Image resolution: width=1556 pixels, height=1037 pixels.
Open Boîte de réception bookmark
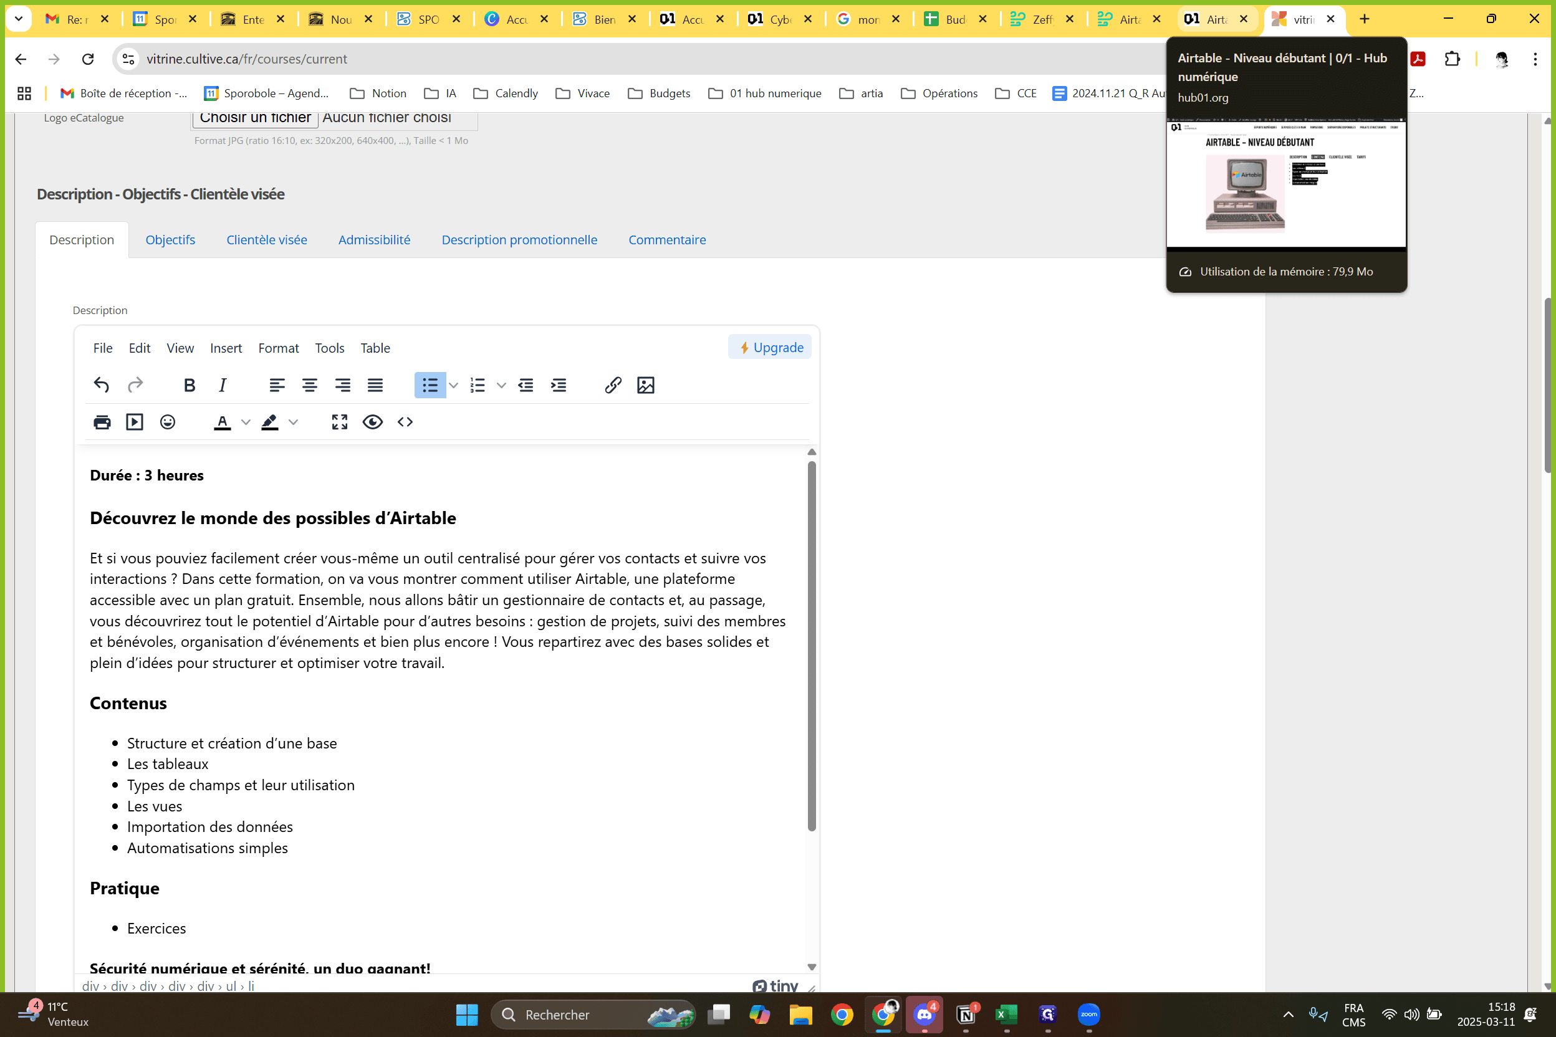[123, 93]
